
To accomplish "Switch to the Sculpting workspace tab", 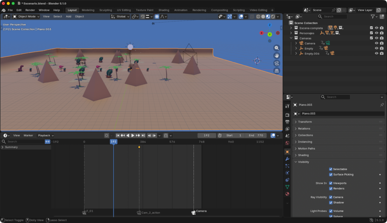I will (x=105, y=10).
